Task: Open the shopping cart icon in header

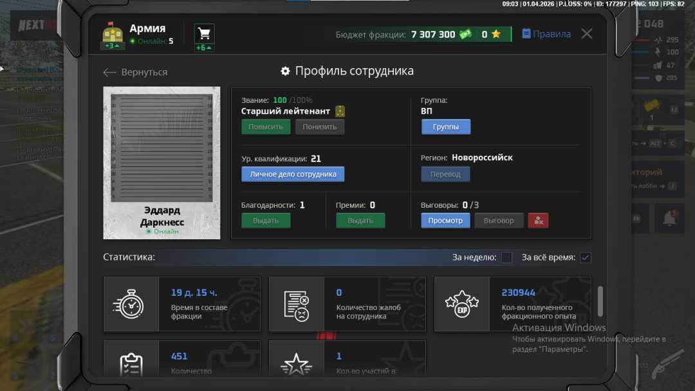Action: click(x=205, y=33)
